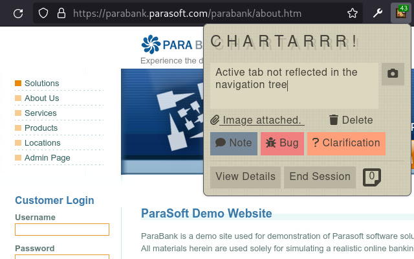
Task: Open the Solutions sidebar link
Action: click(41, 84)
